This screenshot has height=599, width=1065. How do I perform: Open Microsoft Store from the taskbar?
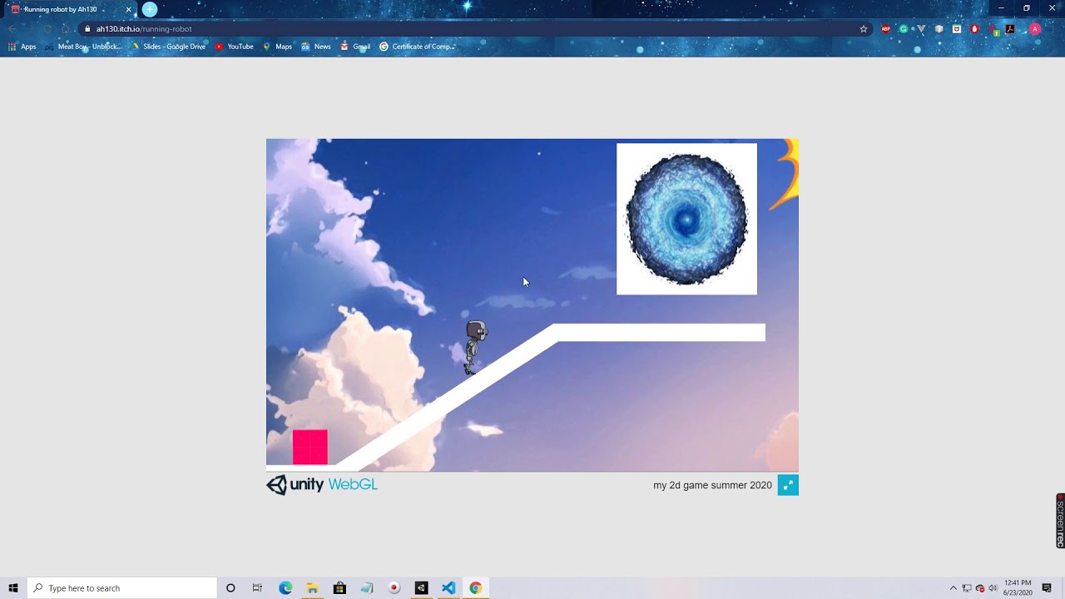click(x=339, y=588)
